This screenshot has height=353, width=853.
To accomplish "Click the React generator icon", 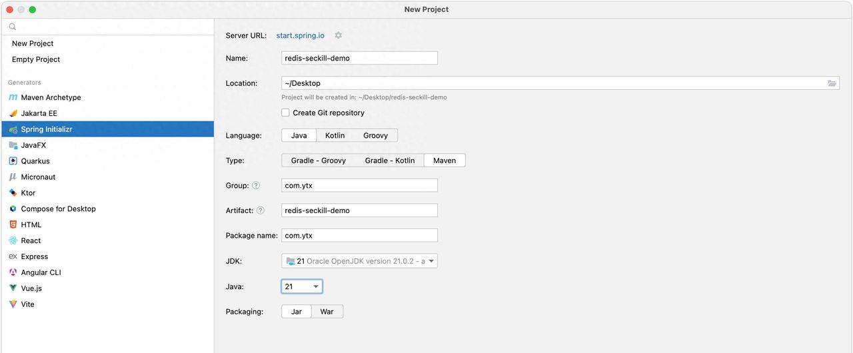I will (x=13, y=240).
